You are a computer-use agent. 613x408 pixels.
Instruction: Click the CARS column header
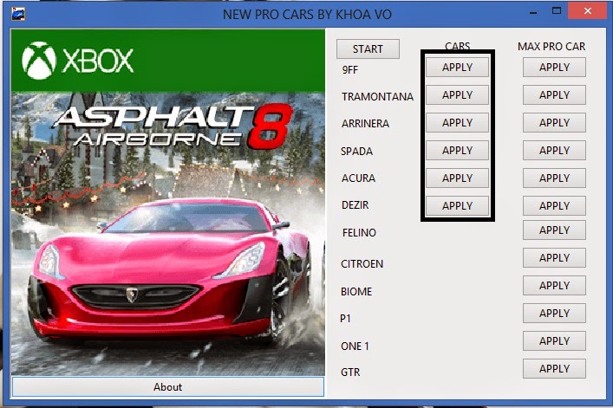[x=457, y=46]
